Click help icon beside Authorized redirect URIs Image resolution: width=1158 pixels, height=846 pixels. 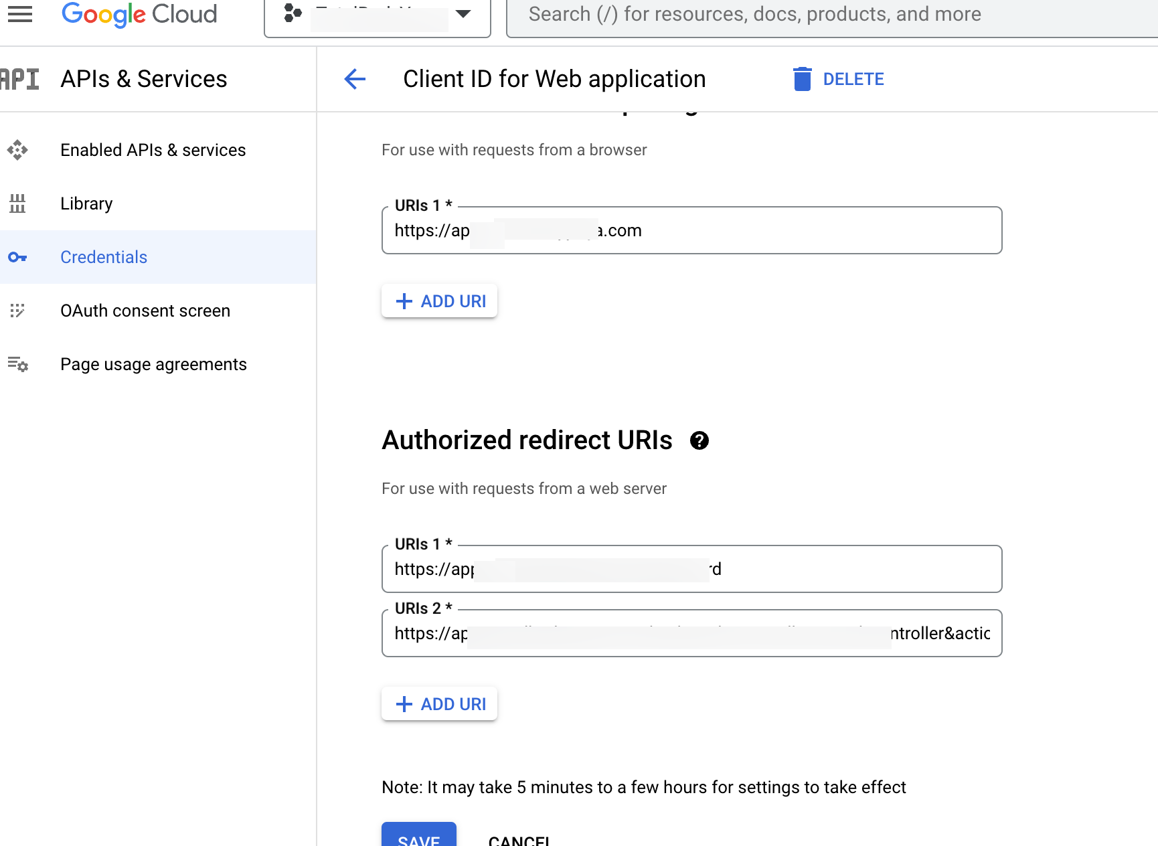(x=699, y=440)
